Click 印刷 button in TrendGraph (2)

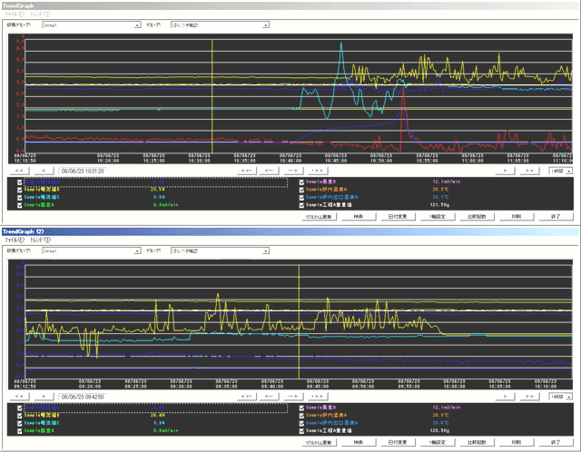coord(517,442)
